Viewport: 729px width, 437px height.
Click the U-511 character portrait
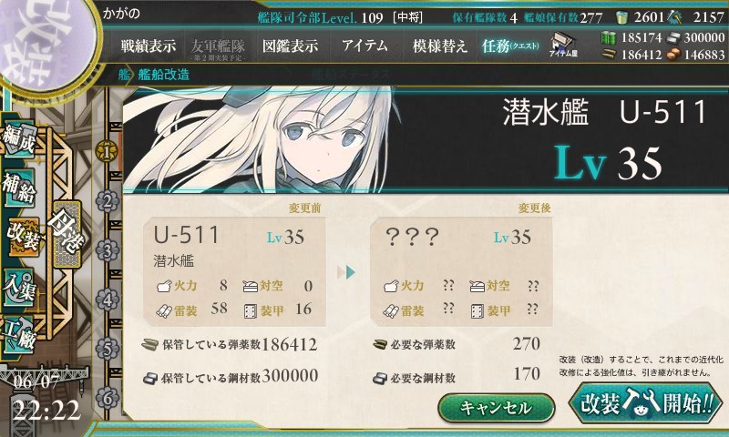(261, 139)
